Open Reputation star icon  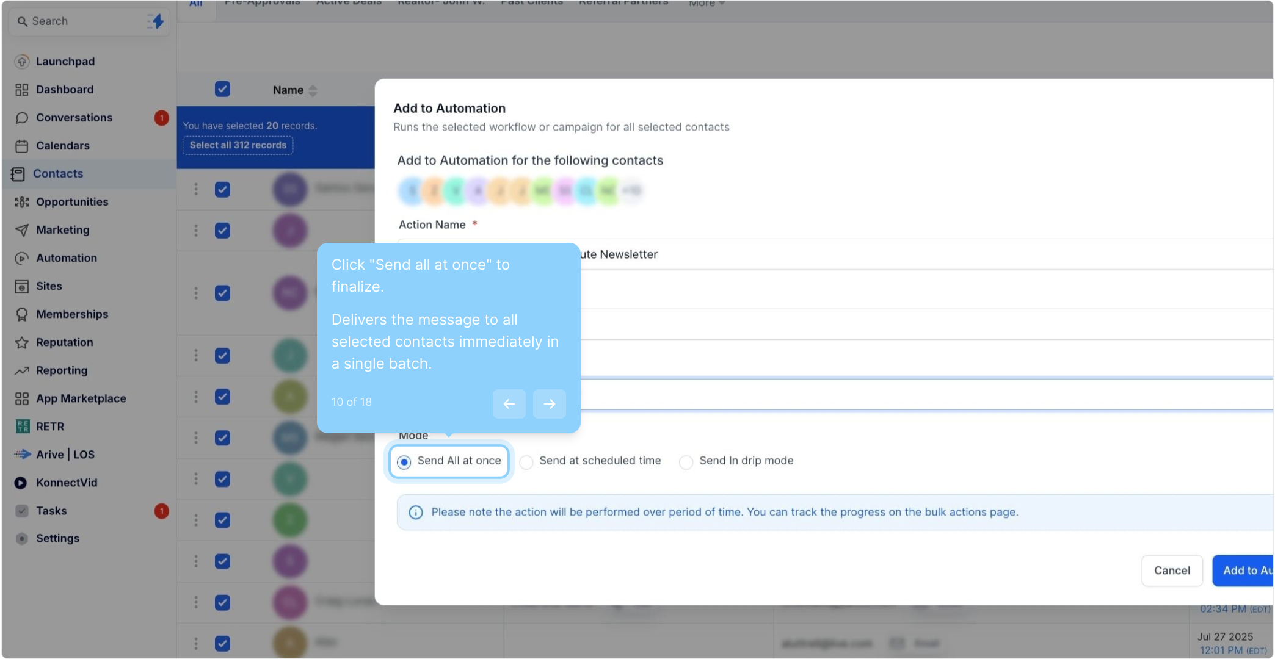22,342
